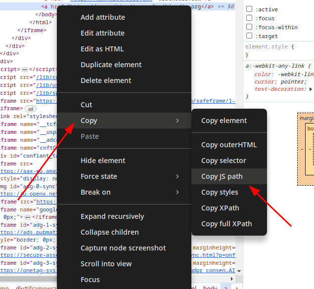Check the :target pseudo-class box
The width and height of the screenshot is (314, 289).
250,36
